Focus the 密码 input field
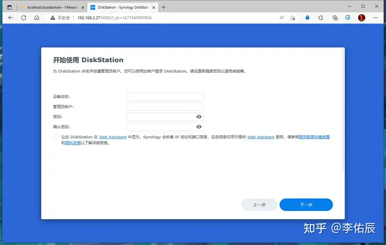The height and width of the screenshot is (245, 386). click(165, 117)
